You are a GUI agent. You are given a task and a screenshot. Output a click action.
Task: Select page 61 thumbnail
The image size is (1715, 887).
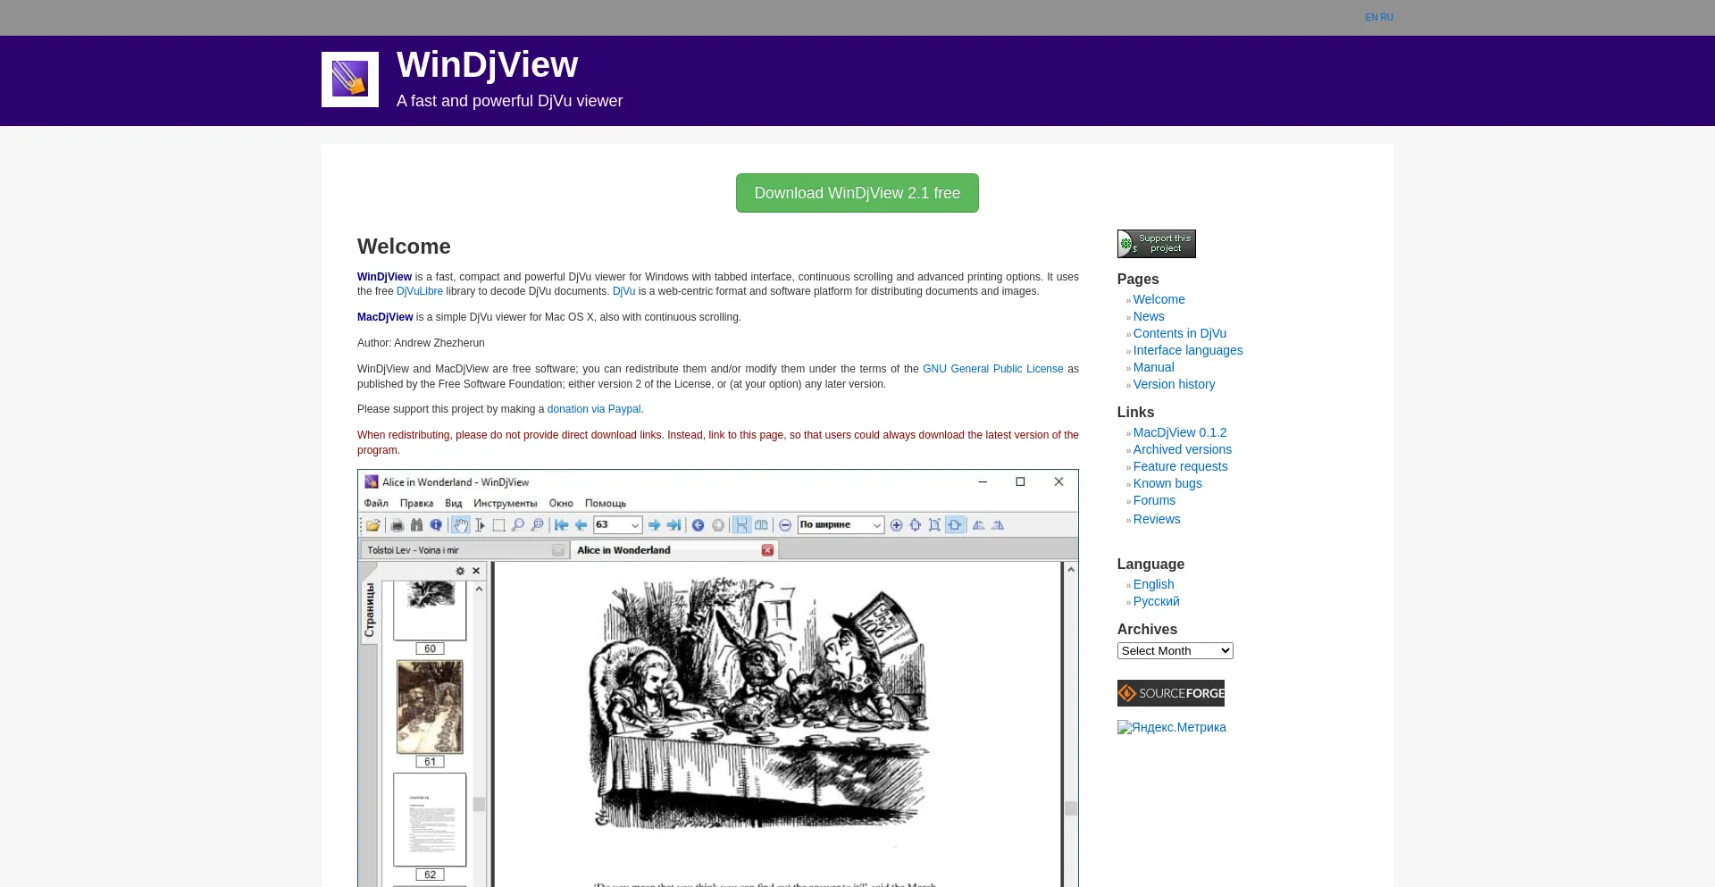430,707
